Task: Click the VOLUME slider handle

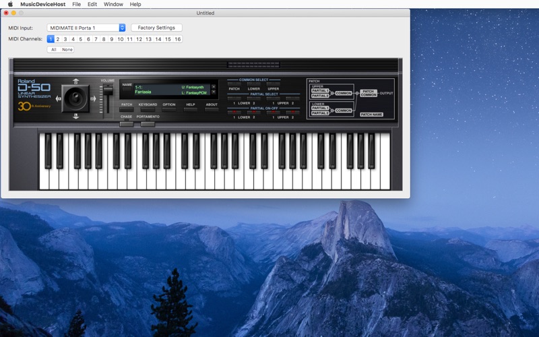Action: point(108,90)
